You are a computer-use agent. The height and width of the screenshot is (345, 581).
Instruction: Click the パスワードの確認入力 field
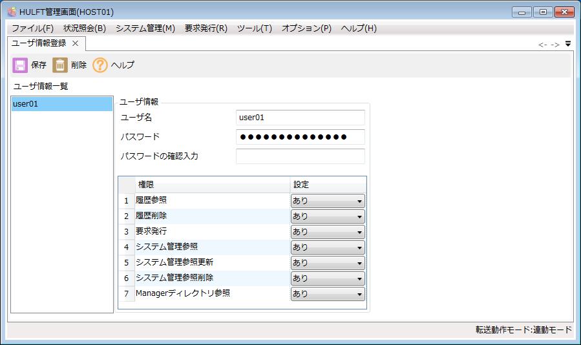click(x=300, y=156)
